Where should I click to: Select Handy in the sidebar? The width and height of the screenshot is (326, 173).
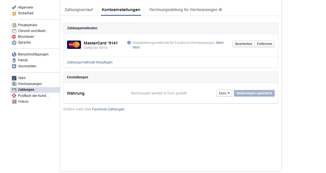tap(23, 60)
